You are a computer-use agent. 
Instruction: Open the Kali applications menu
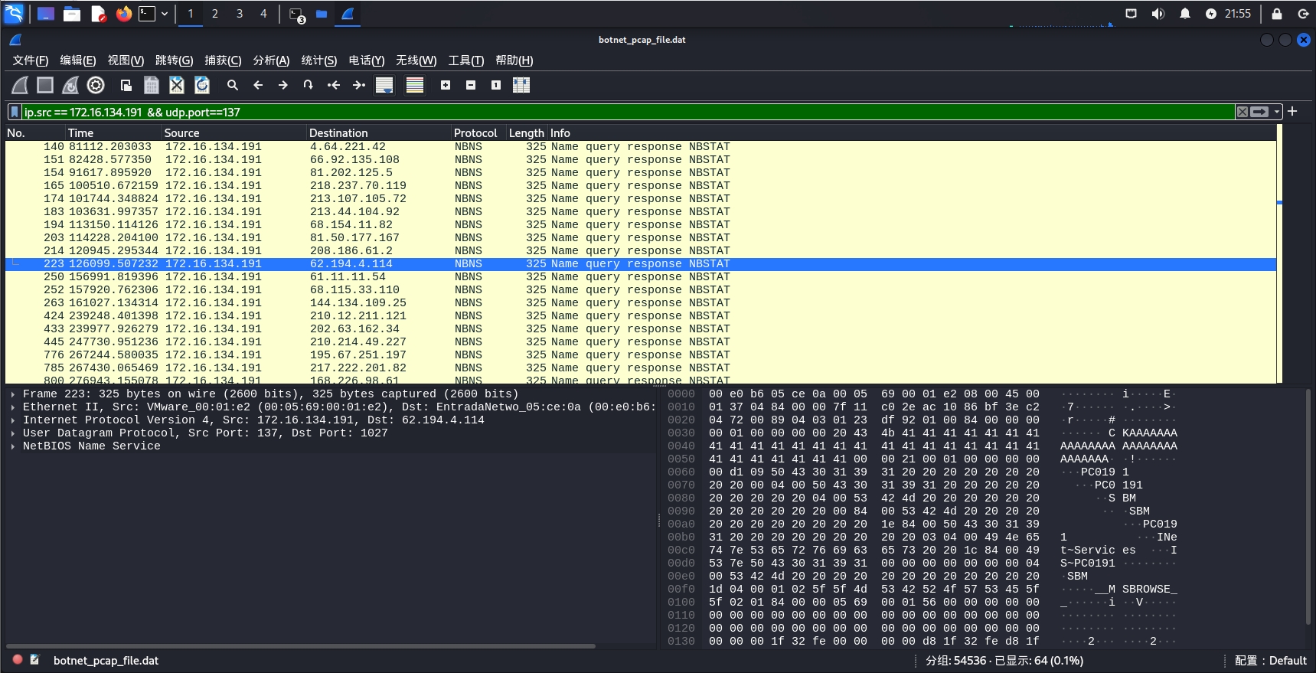14,14
